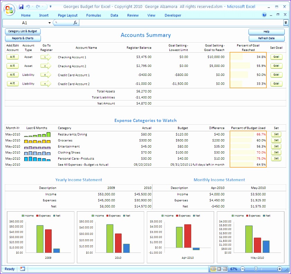Switch to the Formulas tab

94,15
